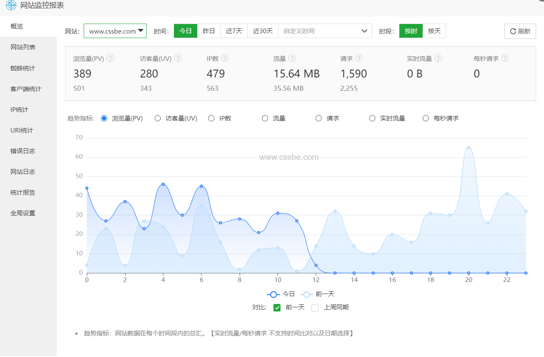Select 近7天 time range button
The height and width of the screenshot is (357, 544).
[x=234, y=31]
